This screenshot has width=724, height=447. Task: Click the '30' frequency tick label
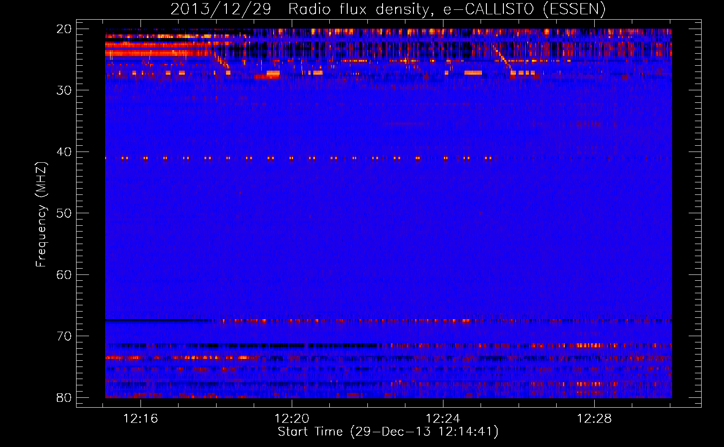click(x=64, y=90)
